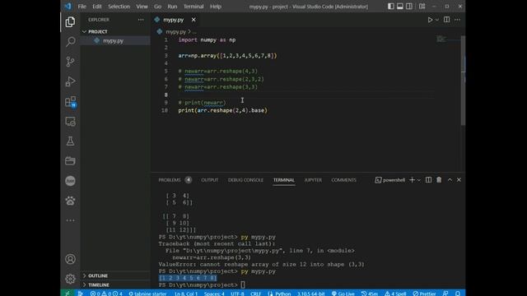Select the mypy.py editor tab
The width and height of the screenshot is (527, 296).
174,20
